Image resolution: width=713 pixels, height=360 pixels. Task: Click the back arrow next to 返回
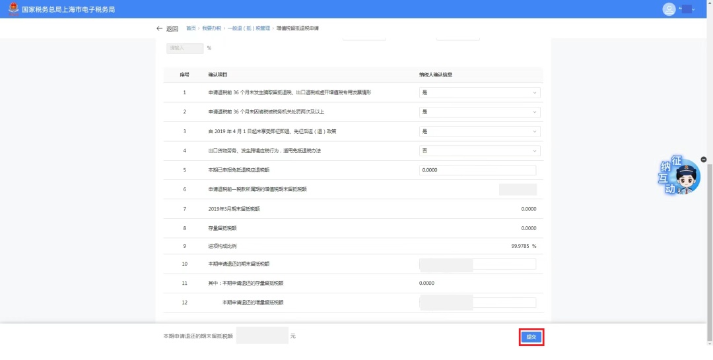click(x=159, y=29)
